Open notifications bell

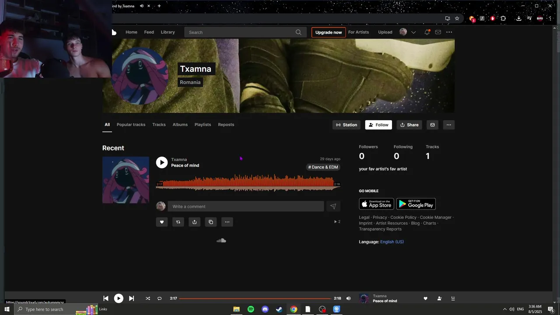click(427, 32)
